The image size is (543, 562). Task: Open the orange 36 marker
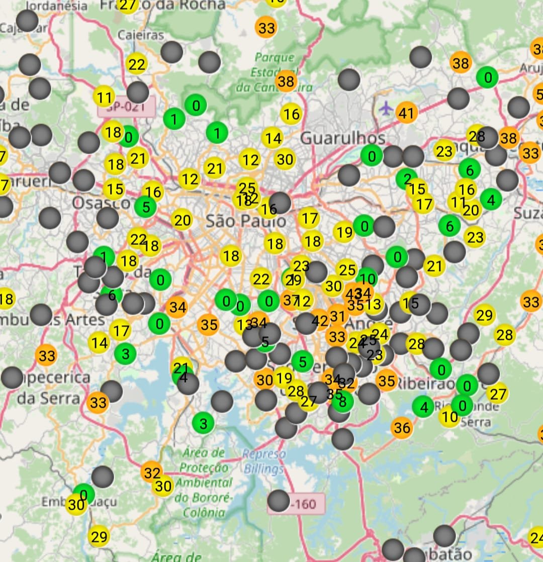(x=402, y=428)
